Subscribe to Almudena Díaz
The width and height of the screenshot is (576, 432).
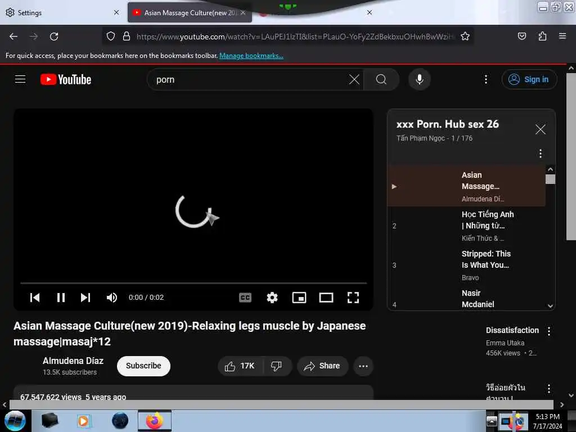[x=143, y=366]
